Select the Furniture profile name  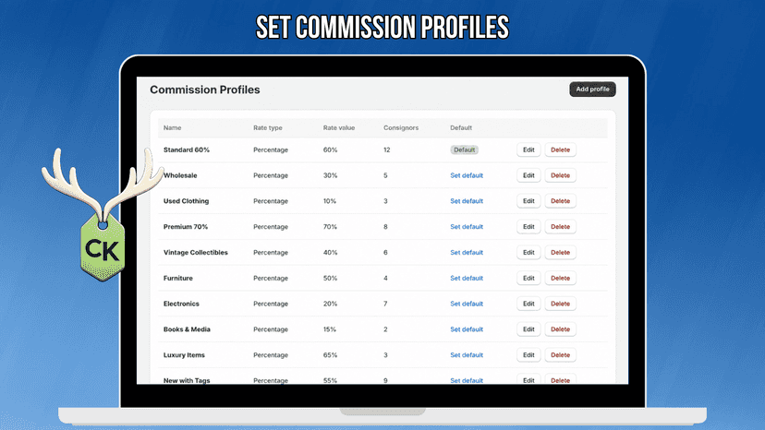click(178, 278)
